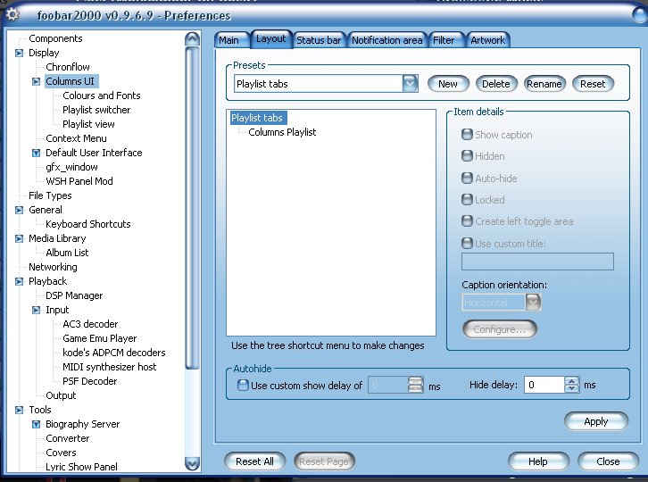
Task: Open the Artwork tab
Action: (487, 40)
